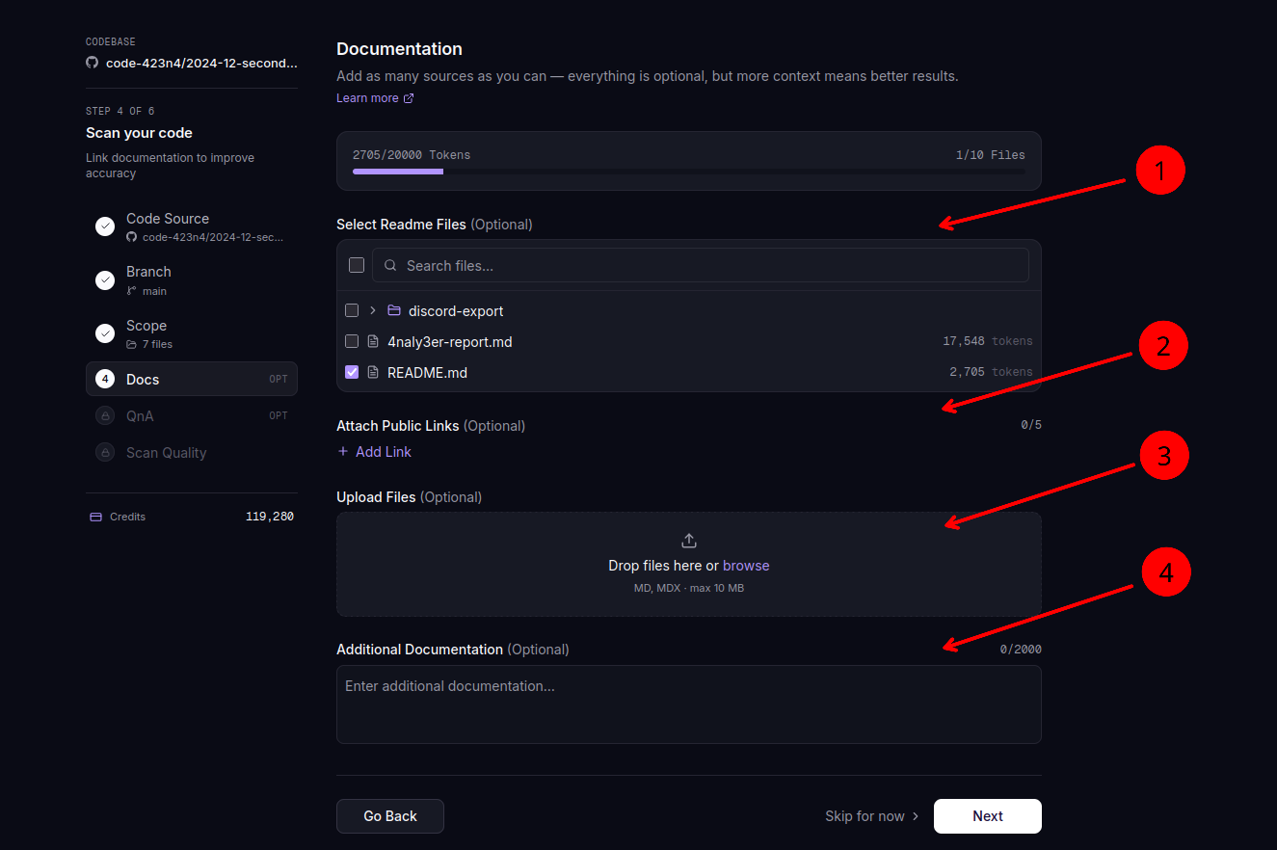Click the 0/5 links counter
The width and height of the screenshot is (1277, 850).
(1031, 425)
